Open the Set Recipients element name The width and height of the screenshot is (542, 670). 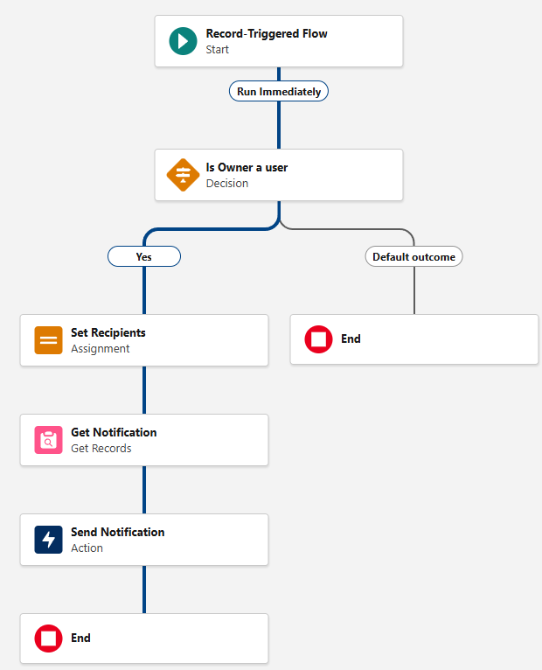(108, 332)
